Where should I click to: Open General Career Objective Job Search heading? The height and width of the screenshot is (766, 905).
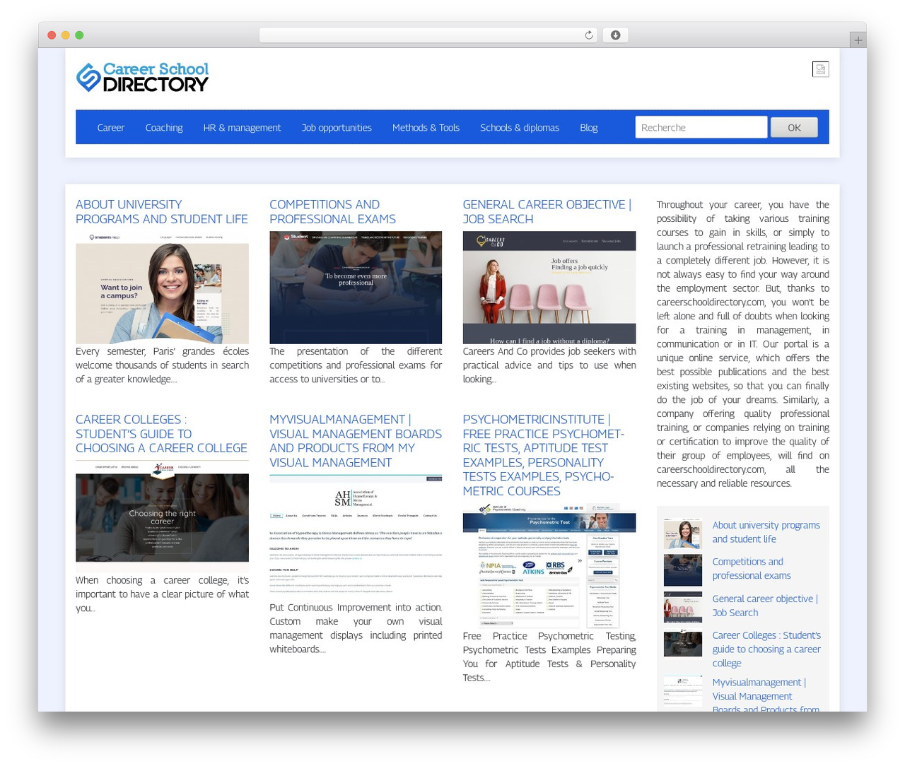pyautogui.click(x=547, y=212)
